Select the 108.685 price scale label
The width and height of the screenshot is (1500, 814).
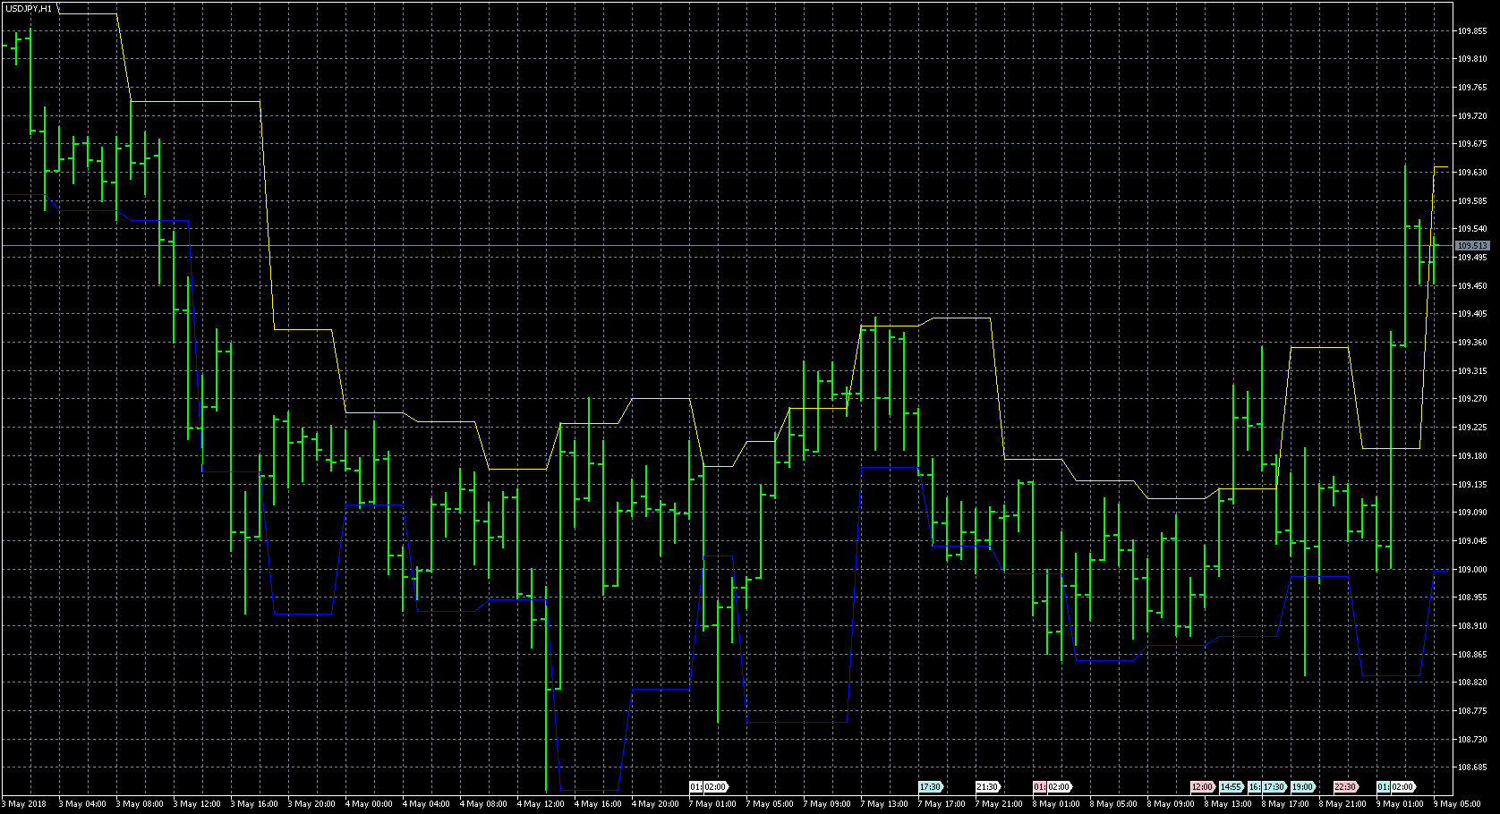tap(1472, 767)
